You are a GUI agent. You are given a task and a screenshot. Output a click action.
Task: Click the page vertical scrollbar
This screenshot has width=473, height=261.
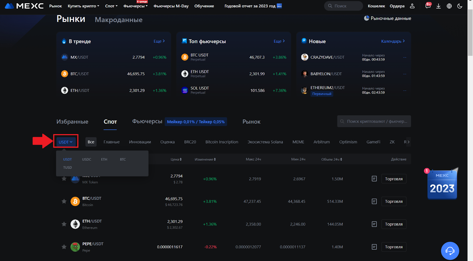pyautogui.click(x=470, y=32)
